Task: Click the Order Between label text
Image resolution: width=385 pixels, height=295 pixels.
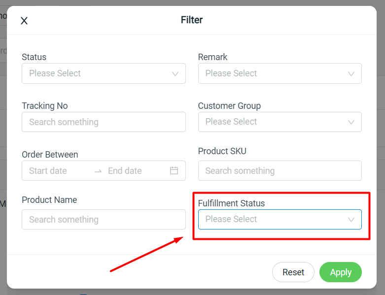Action: coord(50,155)
